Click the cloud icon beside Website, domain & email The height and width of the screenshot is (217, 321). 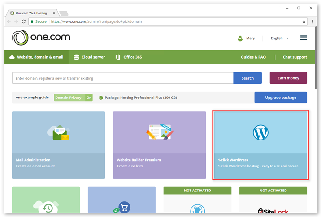coord(12,57)
